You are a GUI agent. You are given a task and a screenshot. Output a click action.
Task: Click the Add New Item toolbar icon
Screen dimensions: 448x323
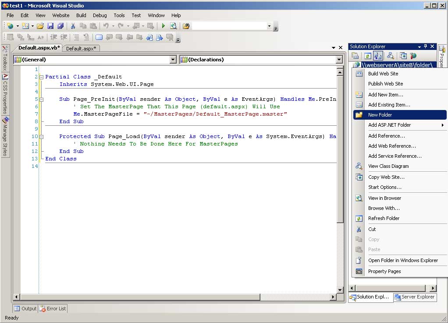tap(25, 26)
